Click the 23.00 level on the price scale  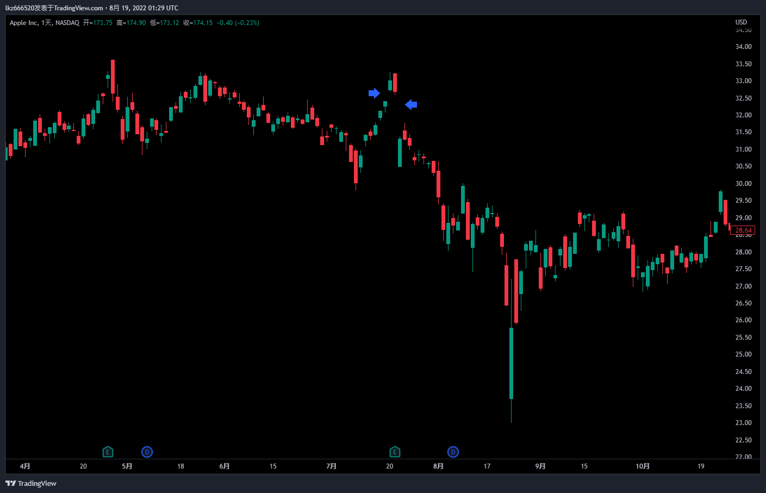(x=743, y=423)
